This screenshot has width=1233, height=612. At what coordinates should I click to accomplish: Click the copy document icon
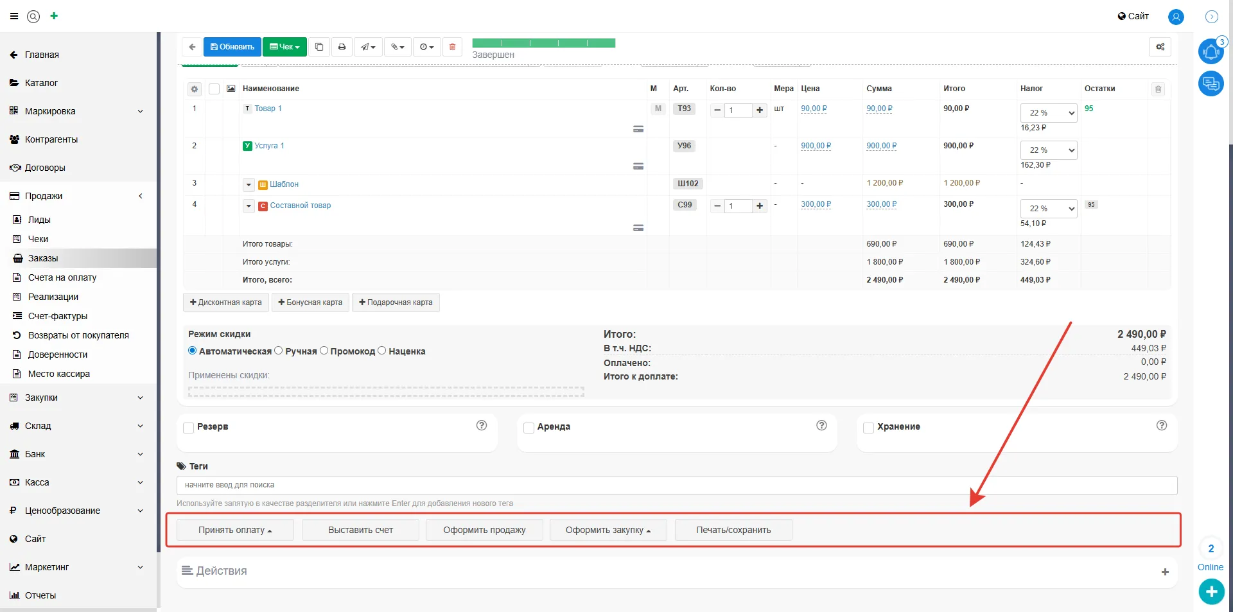tap(319, 47)
